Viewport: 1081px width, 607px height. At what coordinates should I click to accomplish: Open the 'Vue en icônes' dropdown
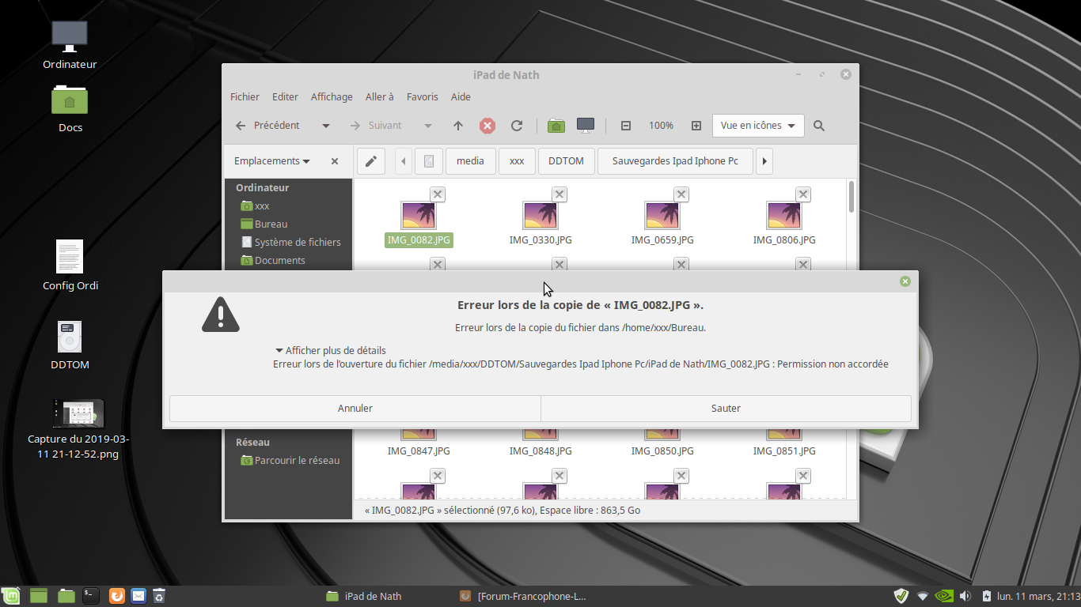[x=758, y=126]
